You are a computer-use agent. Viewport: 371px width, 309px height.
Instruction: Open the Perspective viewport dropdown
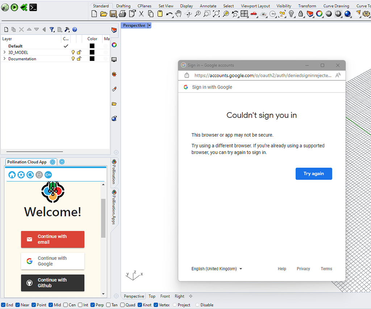[149, 25]
